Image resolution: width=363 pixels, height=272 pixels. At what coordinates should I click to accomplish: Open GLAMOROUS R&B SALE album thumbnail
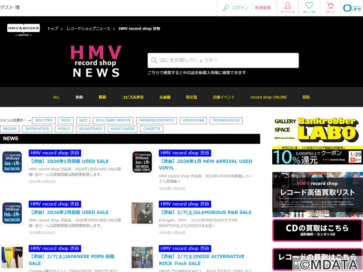click(142, 213)
